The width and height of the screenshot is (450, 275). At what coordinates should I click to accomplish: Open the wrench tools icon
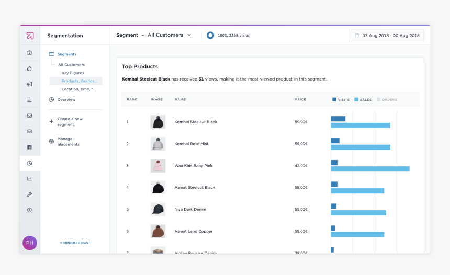click(30, 194)
